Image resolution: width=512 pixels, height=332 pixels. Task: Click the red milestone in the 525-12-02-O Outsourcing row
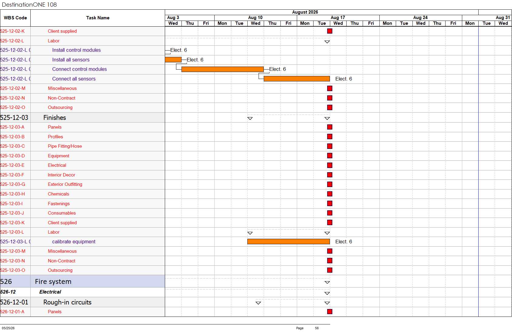tap(330, 107)
